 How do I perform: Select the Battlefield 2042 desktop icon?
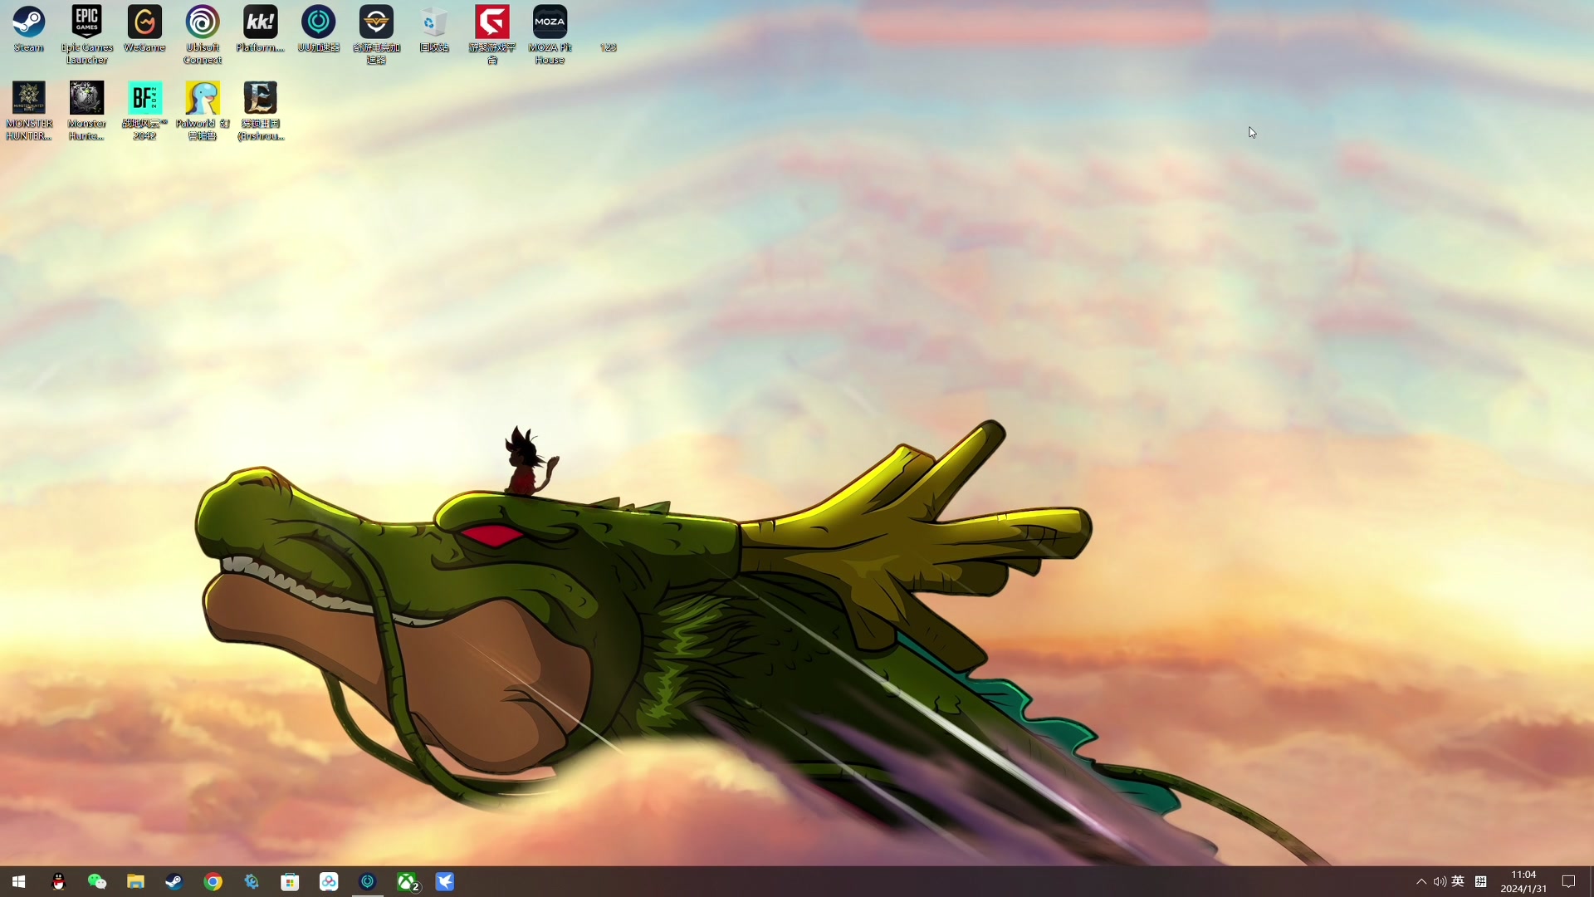pyautogui.click(x=144, y=99)
